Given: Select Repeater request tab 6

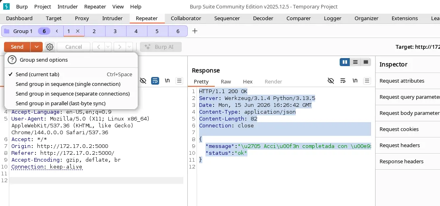Looking at the screenshot, I should pos(178,31).
